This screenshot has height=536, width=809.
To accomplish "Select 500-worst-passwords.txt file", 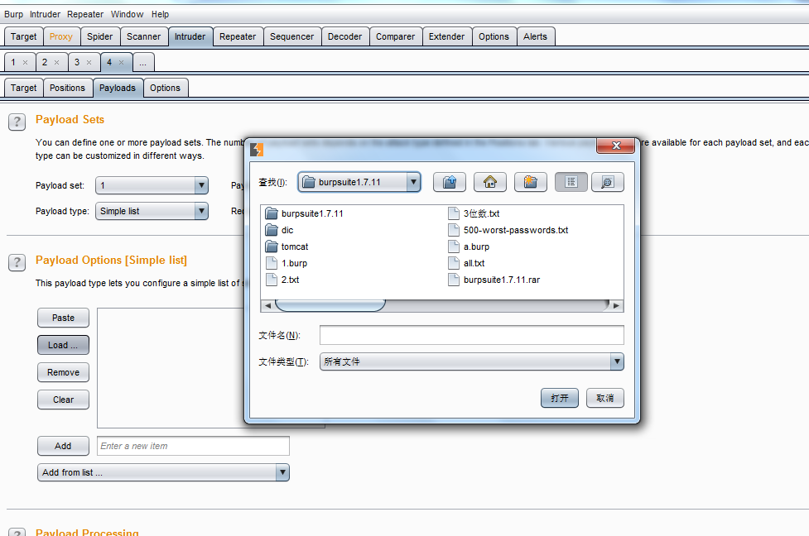I will 508,230.
